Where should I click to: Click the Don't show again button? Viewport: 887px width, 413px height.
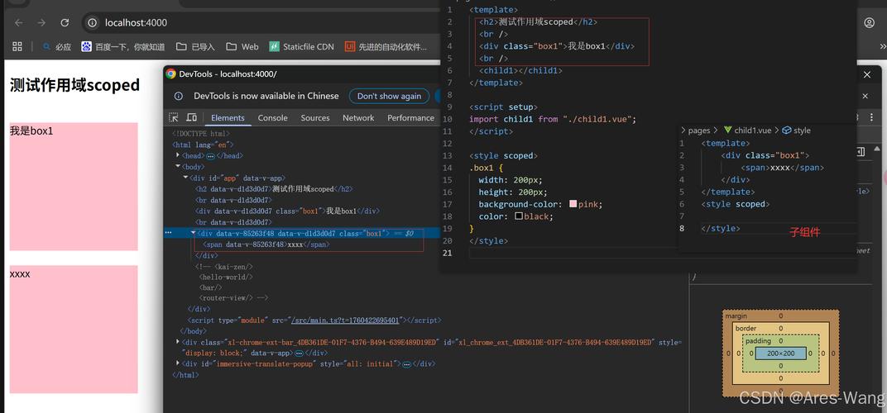389,96
